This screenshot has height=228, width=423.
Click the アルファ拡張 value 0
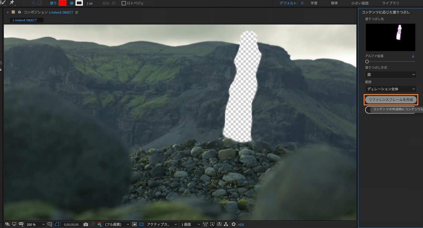coord(413,57)
